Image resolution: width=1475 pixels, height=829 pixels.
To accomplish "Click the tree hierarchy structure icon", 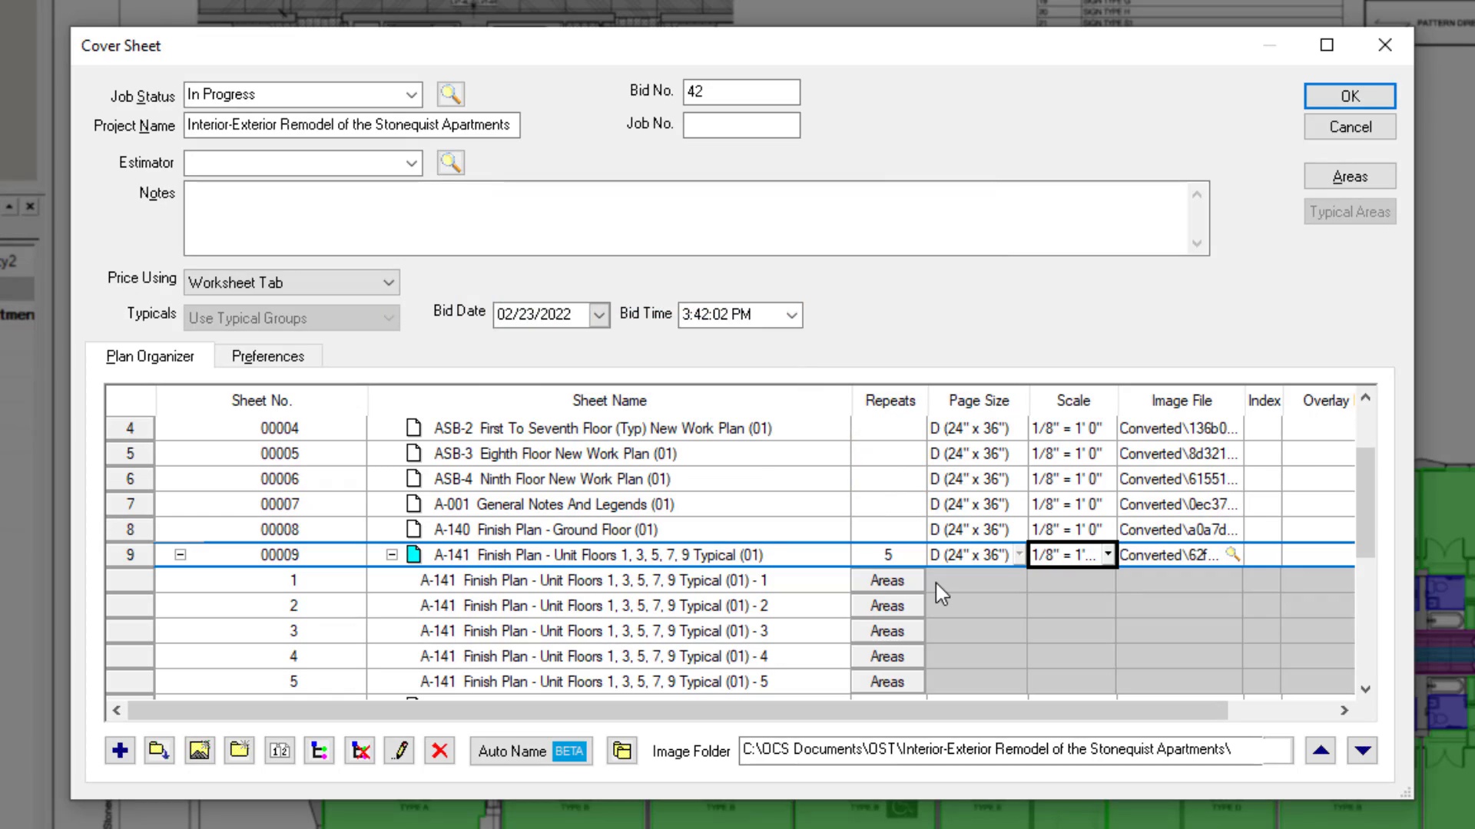I will point(320,751).
